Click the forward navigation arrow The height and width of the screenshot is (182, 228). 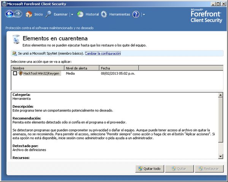point(18,14)
